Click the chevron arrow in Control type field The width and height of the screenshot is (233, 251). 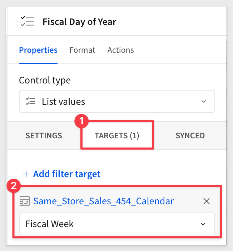pos(204,102)
